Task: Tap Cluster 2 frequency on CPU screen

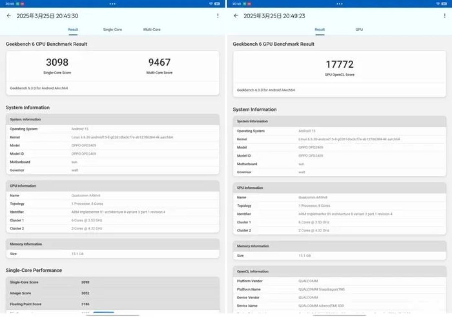Action: click(x=87, y=229)
